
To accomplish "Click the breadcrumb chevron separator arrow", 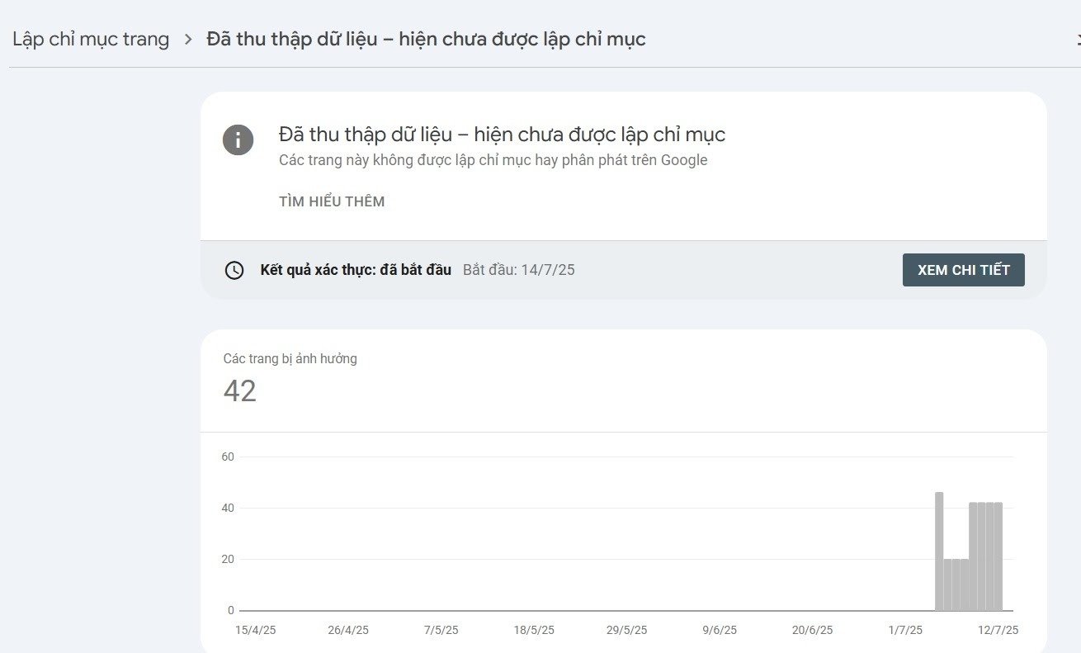I will click(188, 39).
